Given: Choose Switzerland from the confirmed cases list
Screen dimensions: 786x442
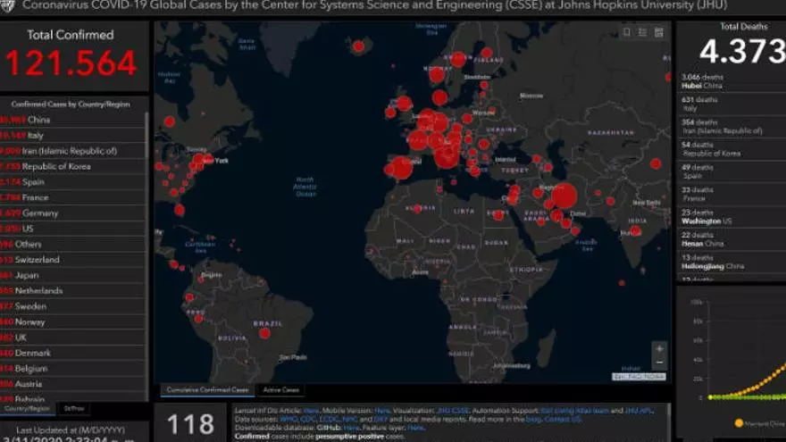Looking at the screenshot, I should point(42,260).
